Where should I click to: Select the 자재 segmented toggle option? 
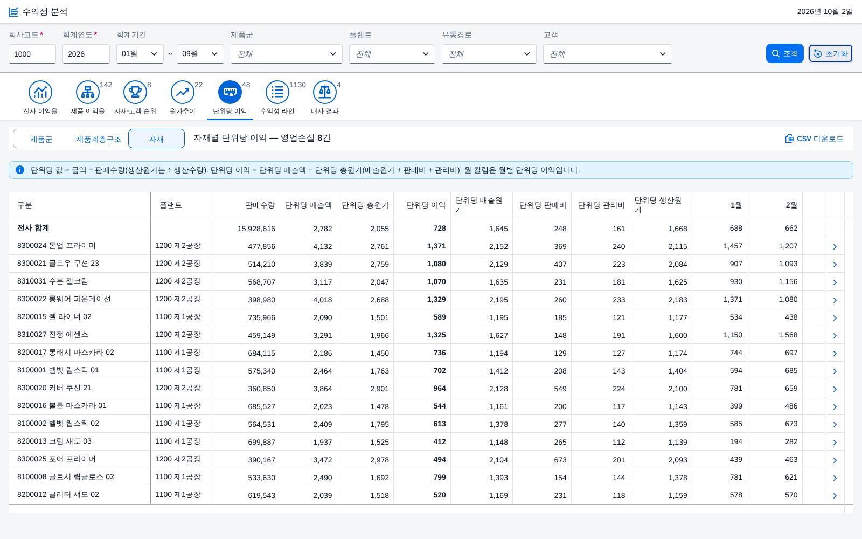click(156, 139)
